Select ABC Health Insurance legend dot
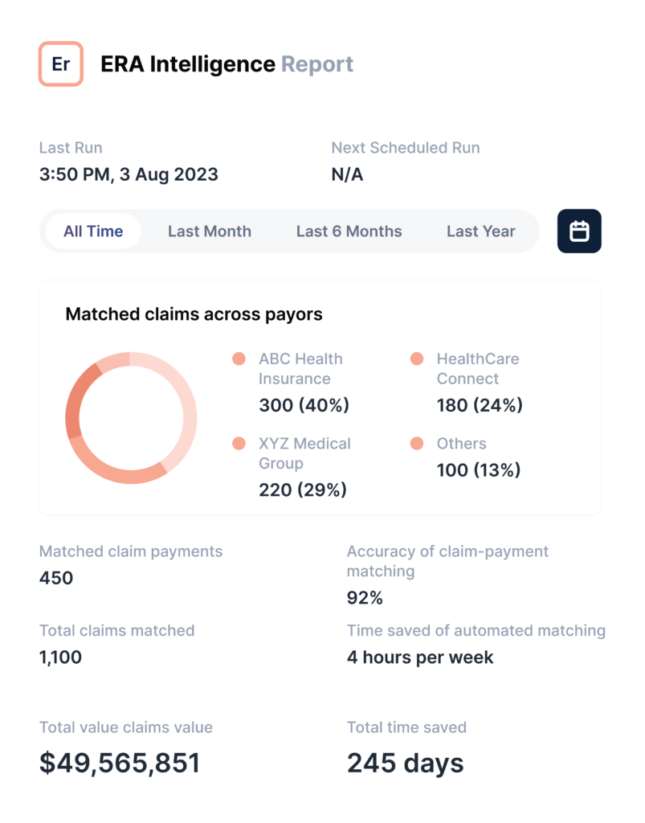The width and height of the screenshot is (645, 823). pos(239,359)
